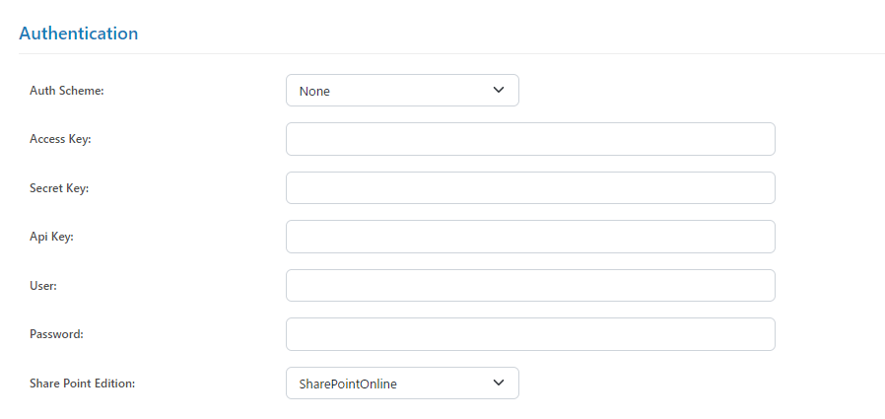
Task: Click the chevron arrow beside None
Action: (498, 91)
